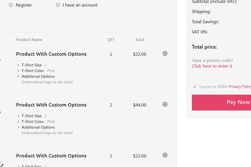Screen dimensions: 251x167
Task: Choose the I have an account option
Action: (58, 5)
